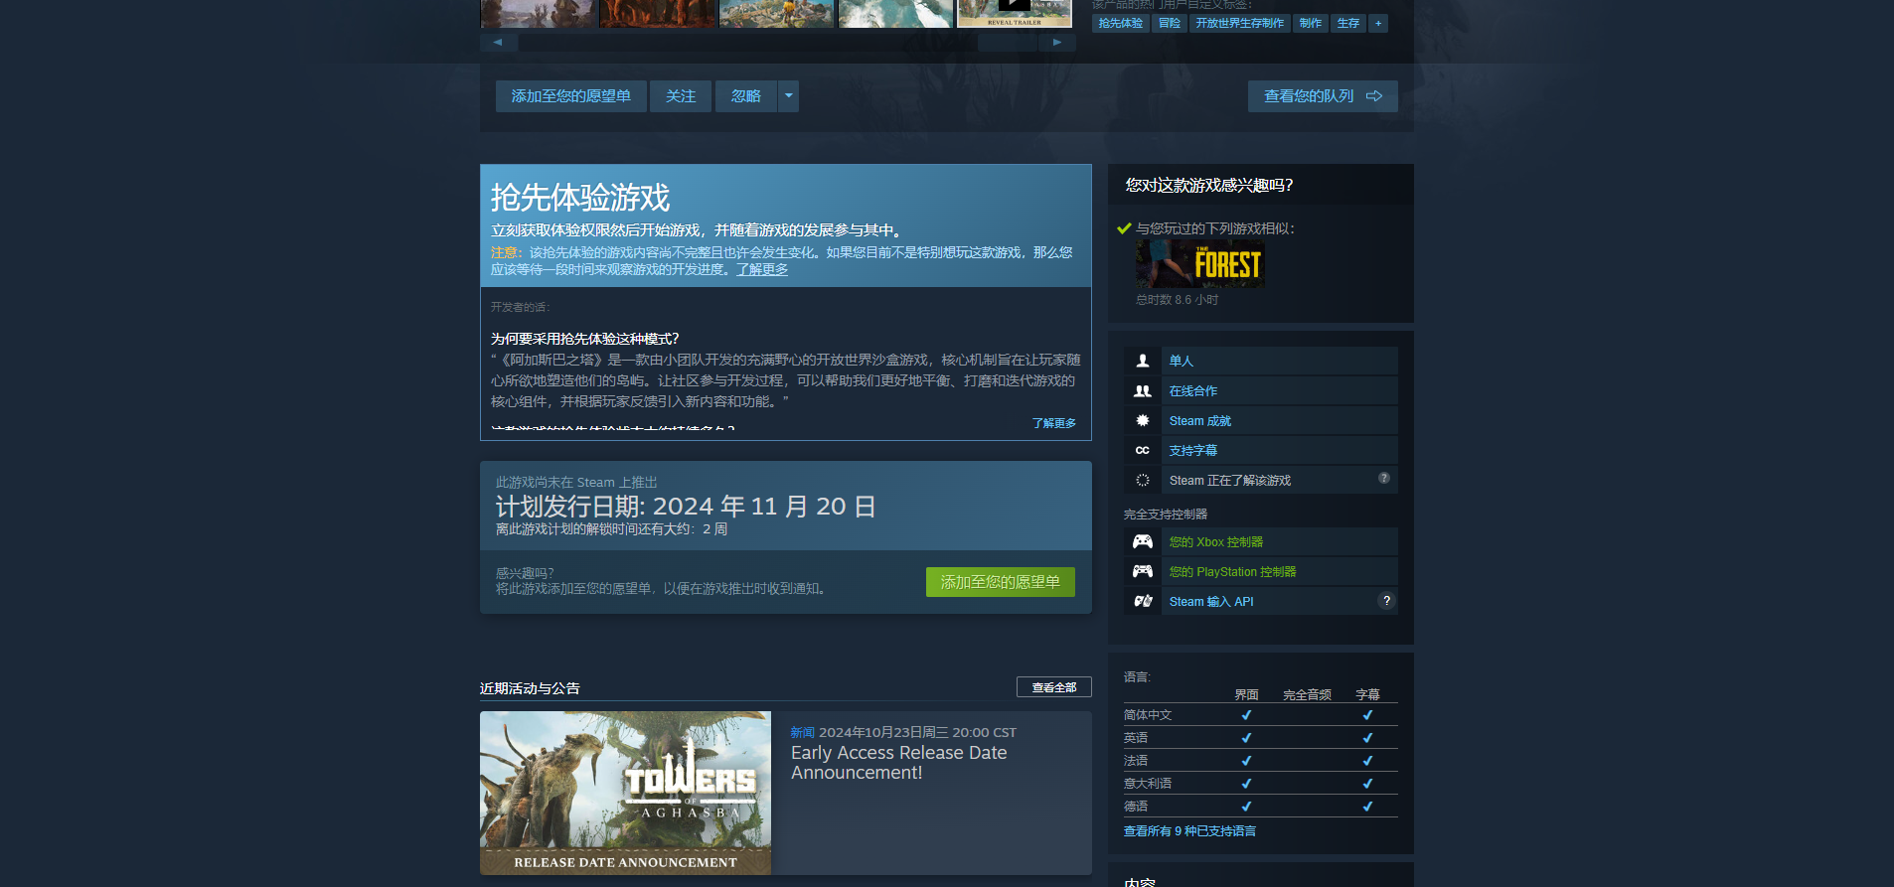Open help for Steam 正在了解该游戏
This screenshot has height=887, width=1894.
tap(1384, 478)
